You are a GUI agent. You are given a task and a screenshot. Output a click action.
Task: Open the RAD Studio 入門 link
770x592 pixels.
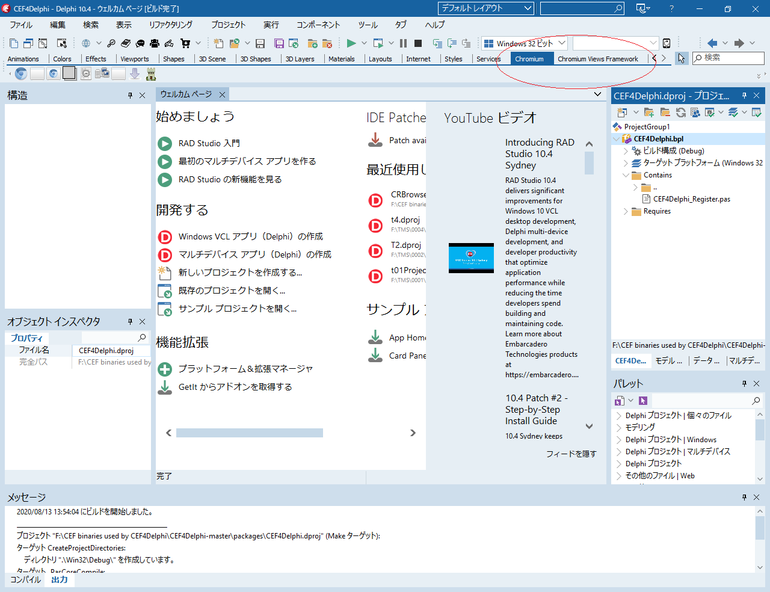209,143
